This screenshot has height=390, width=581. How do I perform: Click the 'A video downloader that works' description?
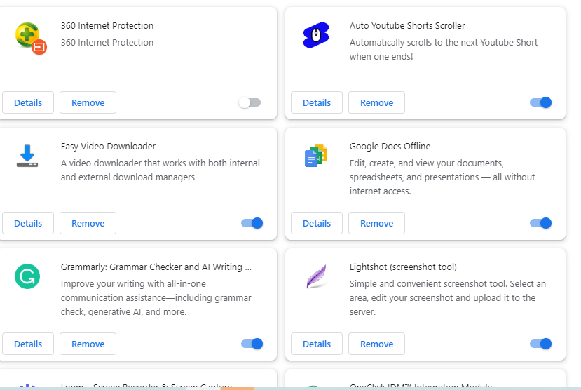pyautogui.click(x=160, y=170)
